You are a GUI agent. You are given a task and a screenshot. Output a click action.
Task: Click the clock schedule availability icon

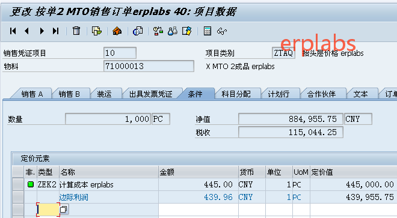(158, 31)
